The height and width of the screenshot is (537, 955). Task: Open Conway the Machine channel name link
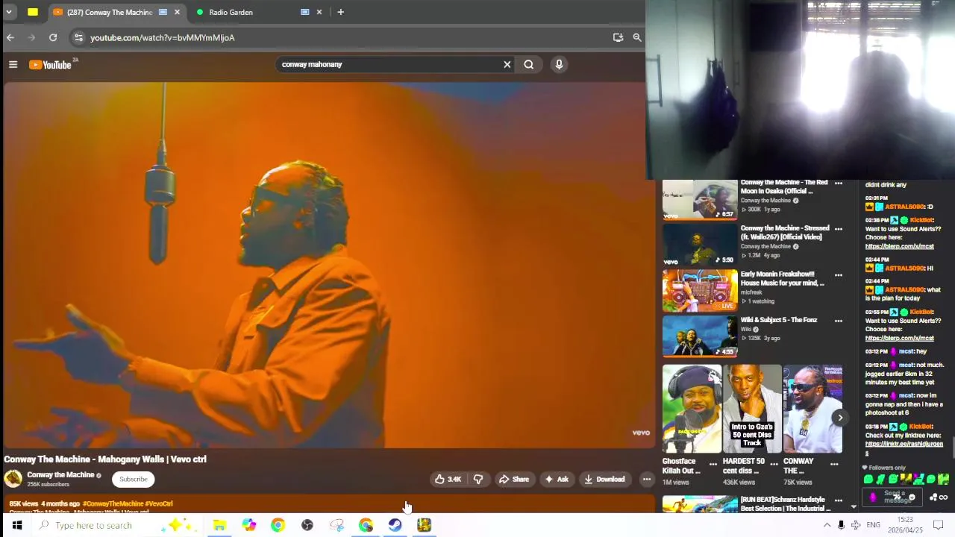tap(60, 475)
